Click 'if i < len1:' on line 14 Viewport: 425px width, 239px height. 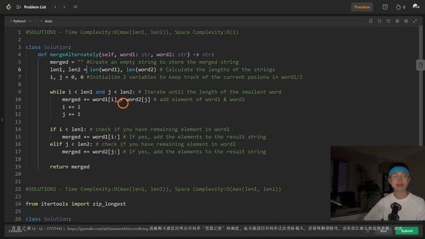[x=68, y=129]
